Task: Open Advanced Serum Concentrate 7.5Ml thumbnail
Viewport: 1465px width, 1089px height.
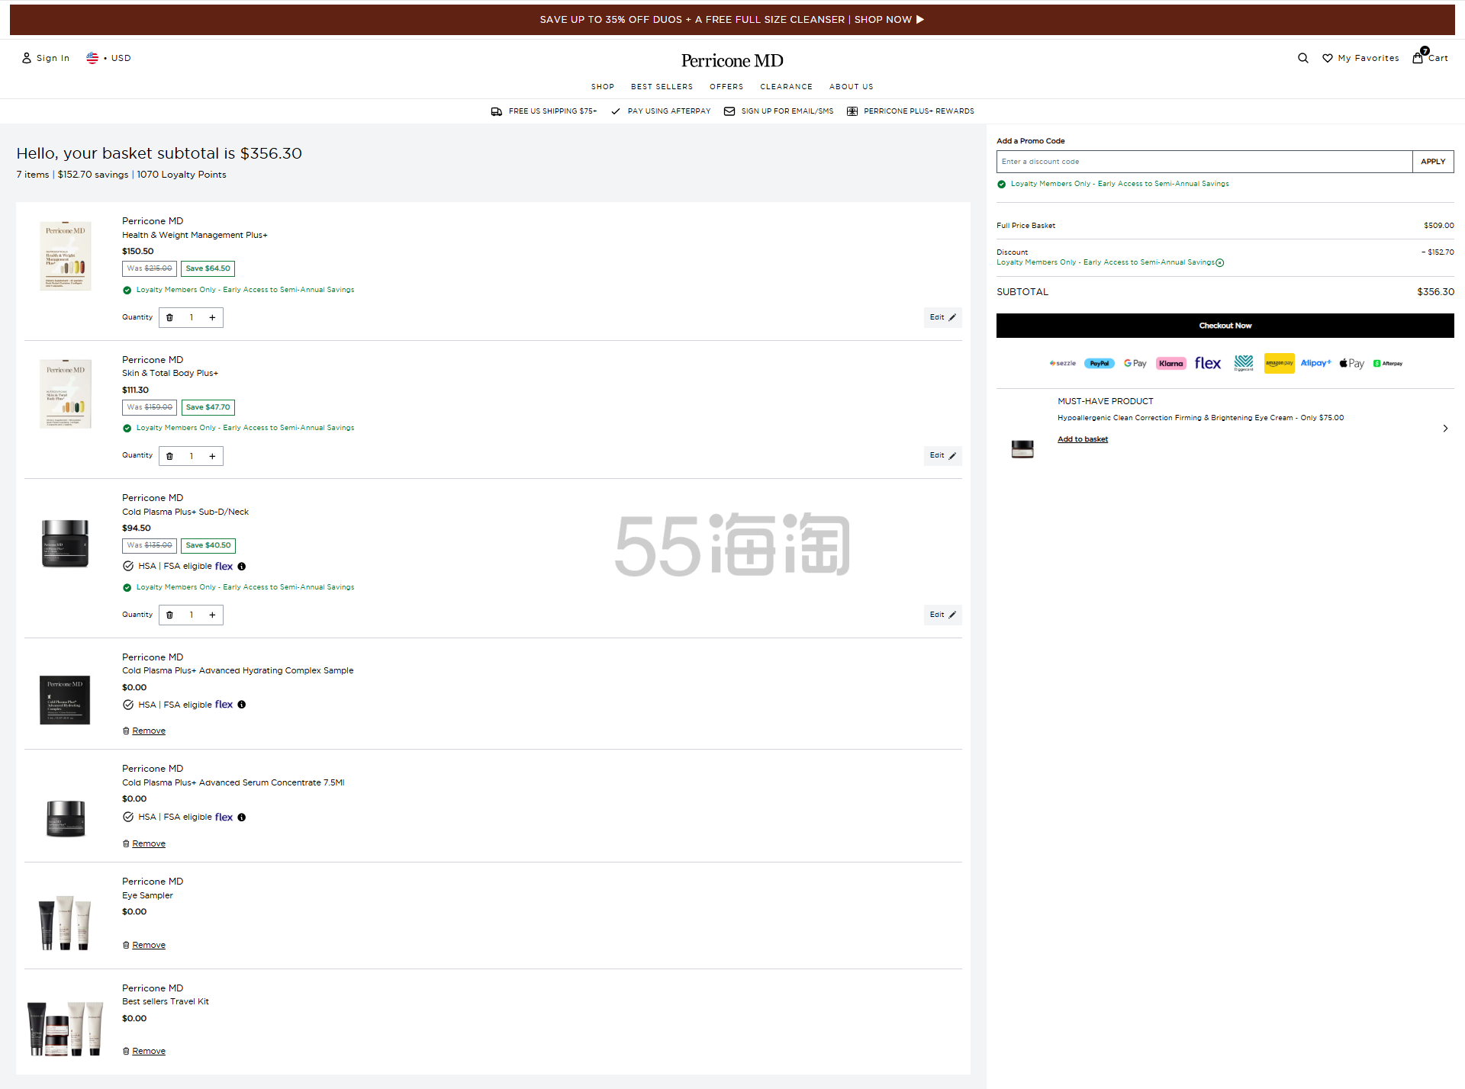Action: click(66, 819)
